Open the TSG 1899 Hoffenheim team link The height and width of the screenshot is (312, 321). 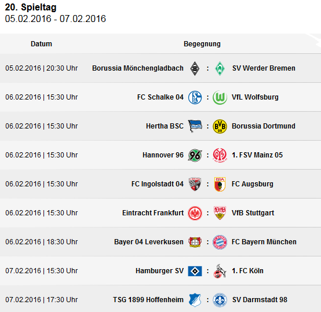tap(148, 300)
